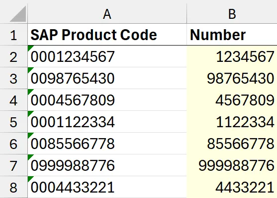Select cell containing 0001234567
Viewport: 277px width, 198px height.
click(107, 56)
